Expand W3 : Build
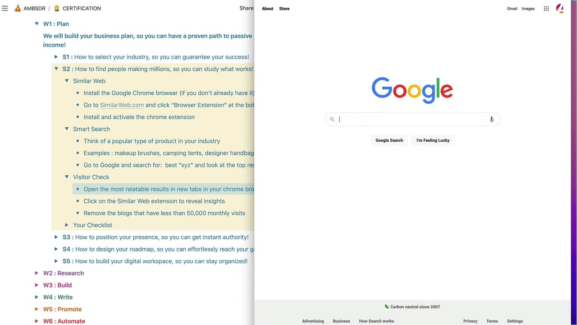This screenshot has width=577, height=325. tap(37, 285)
